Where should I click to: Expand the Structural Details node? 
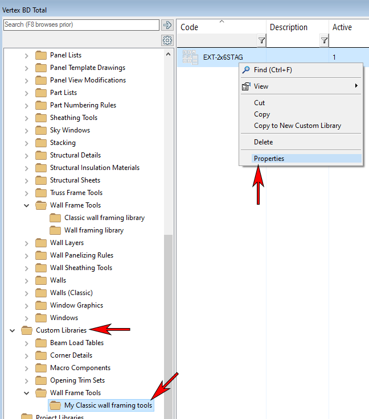point(27,156)
